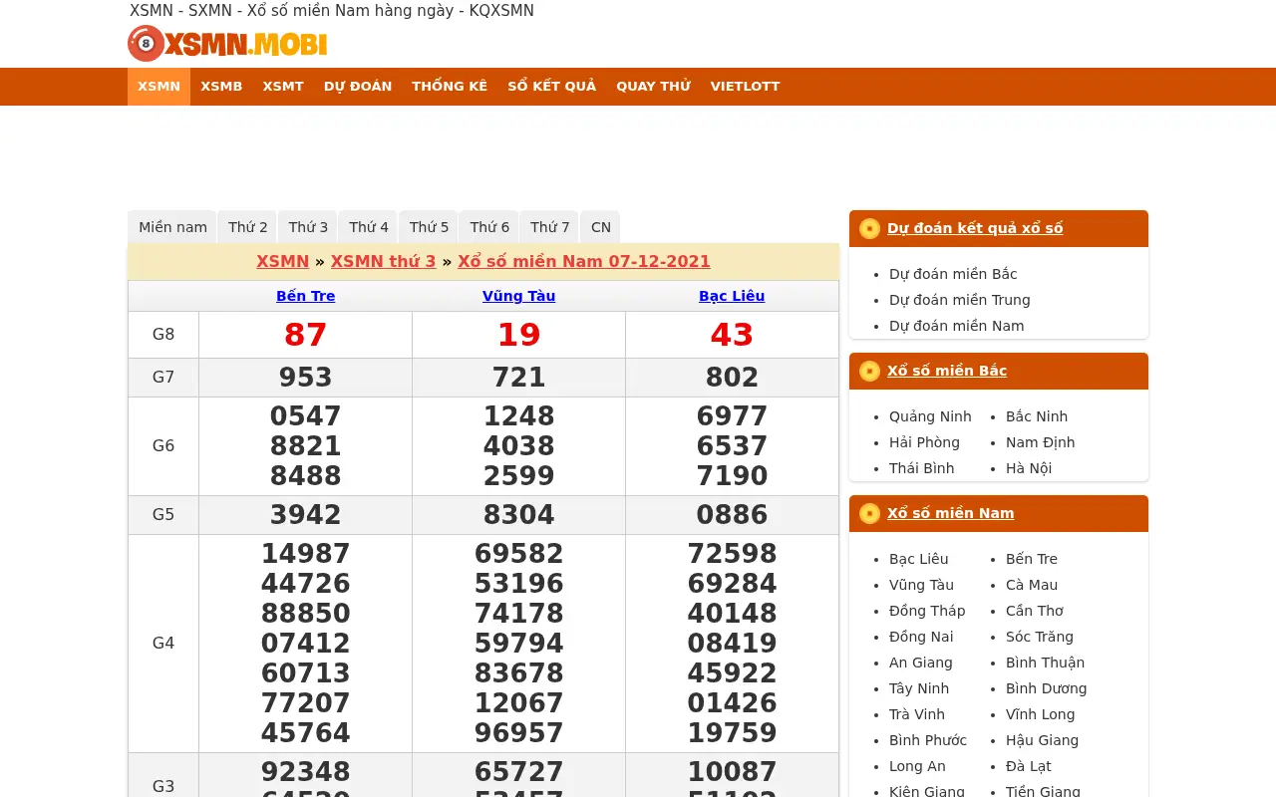
Task: Open Nam Định lottery link
Action: (x=1040, y=442)
